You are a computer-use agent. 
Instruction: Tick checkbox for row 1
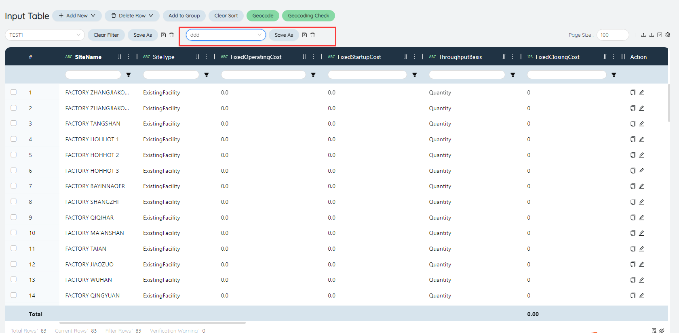pyautogui.click(x=14, y=92)
